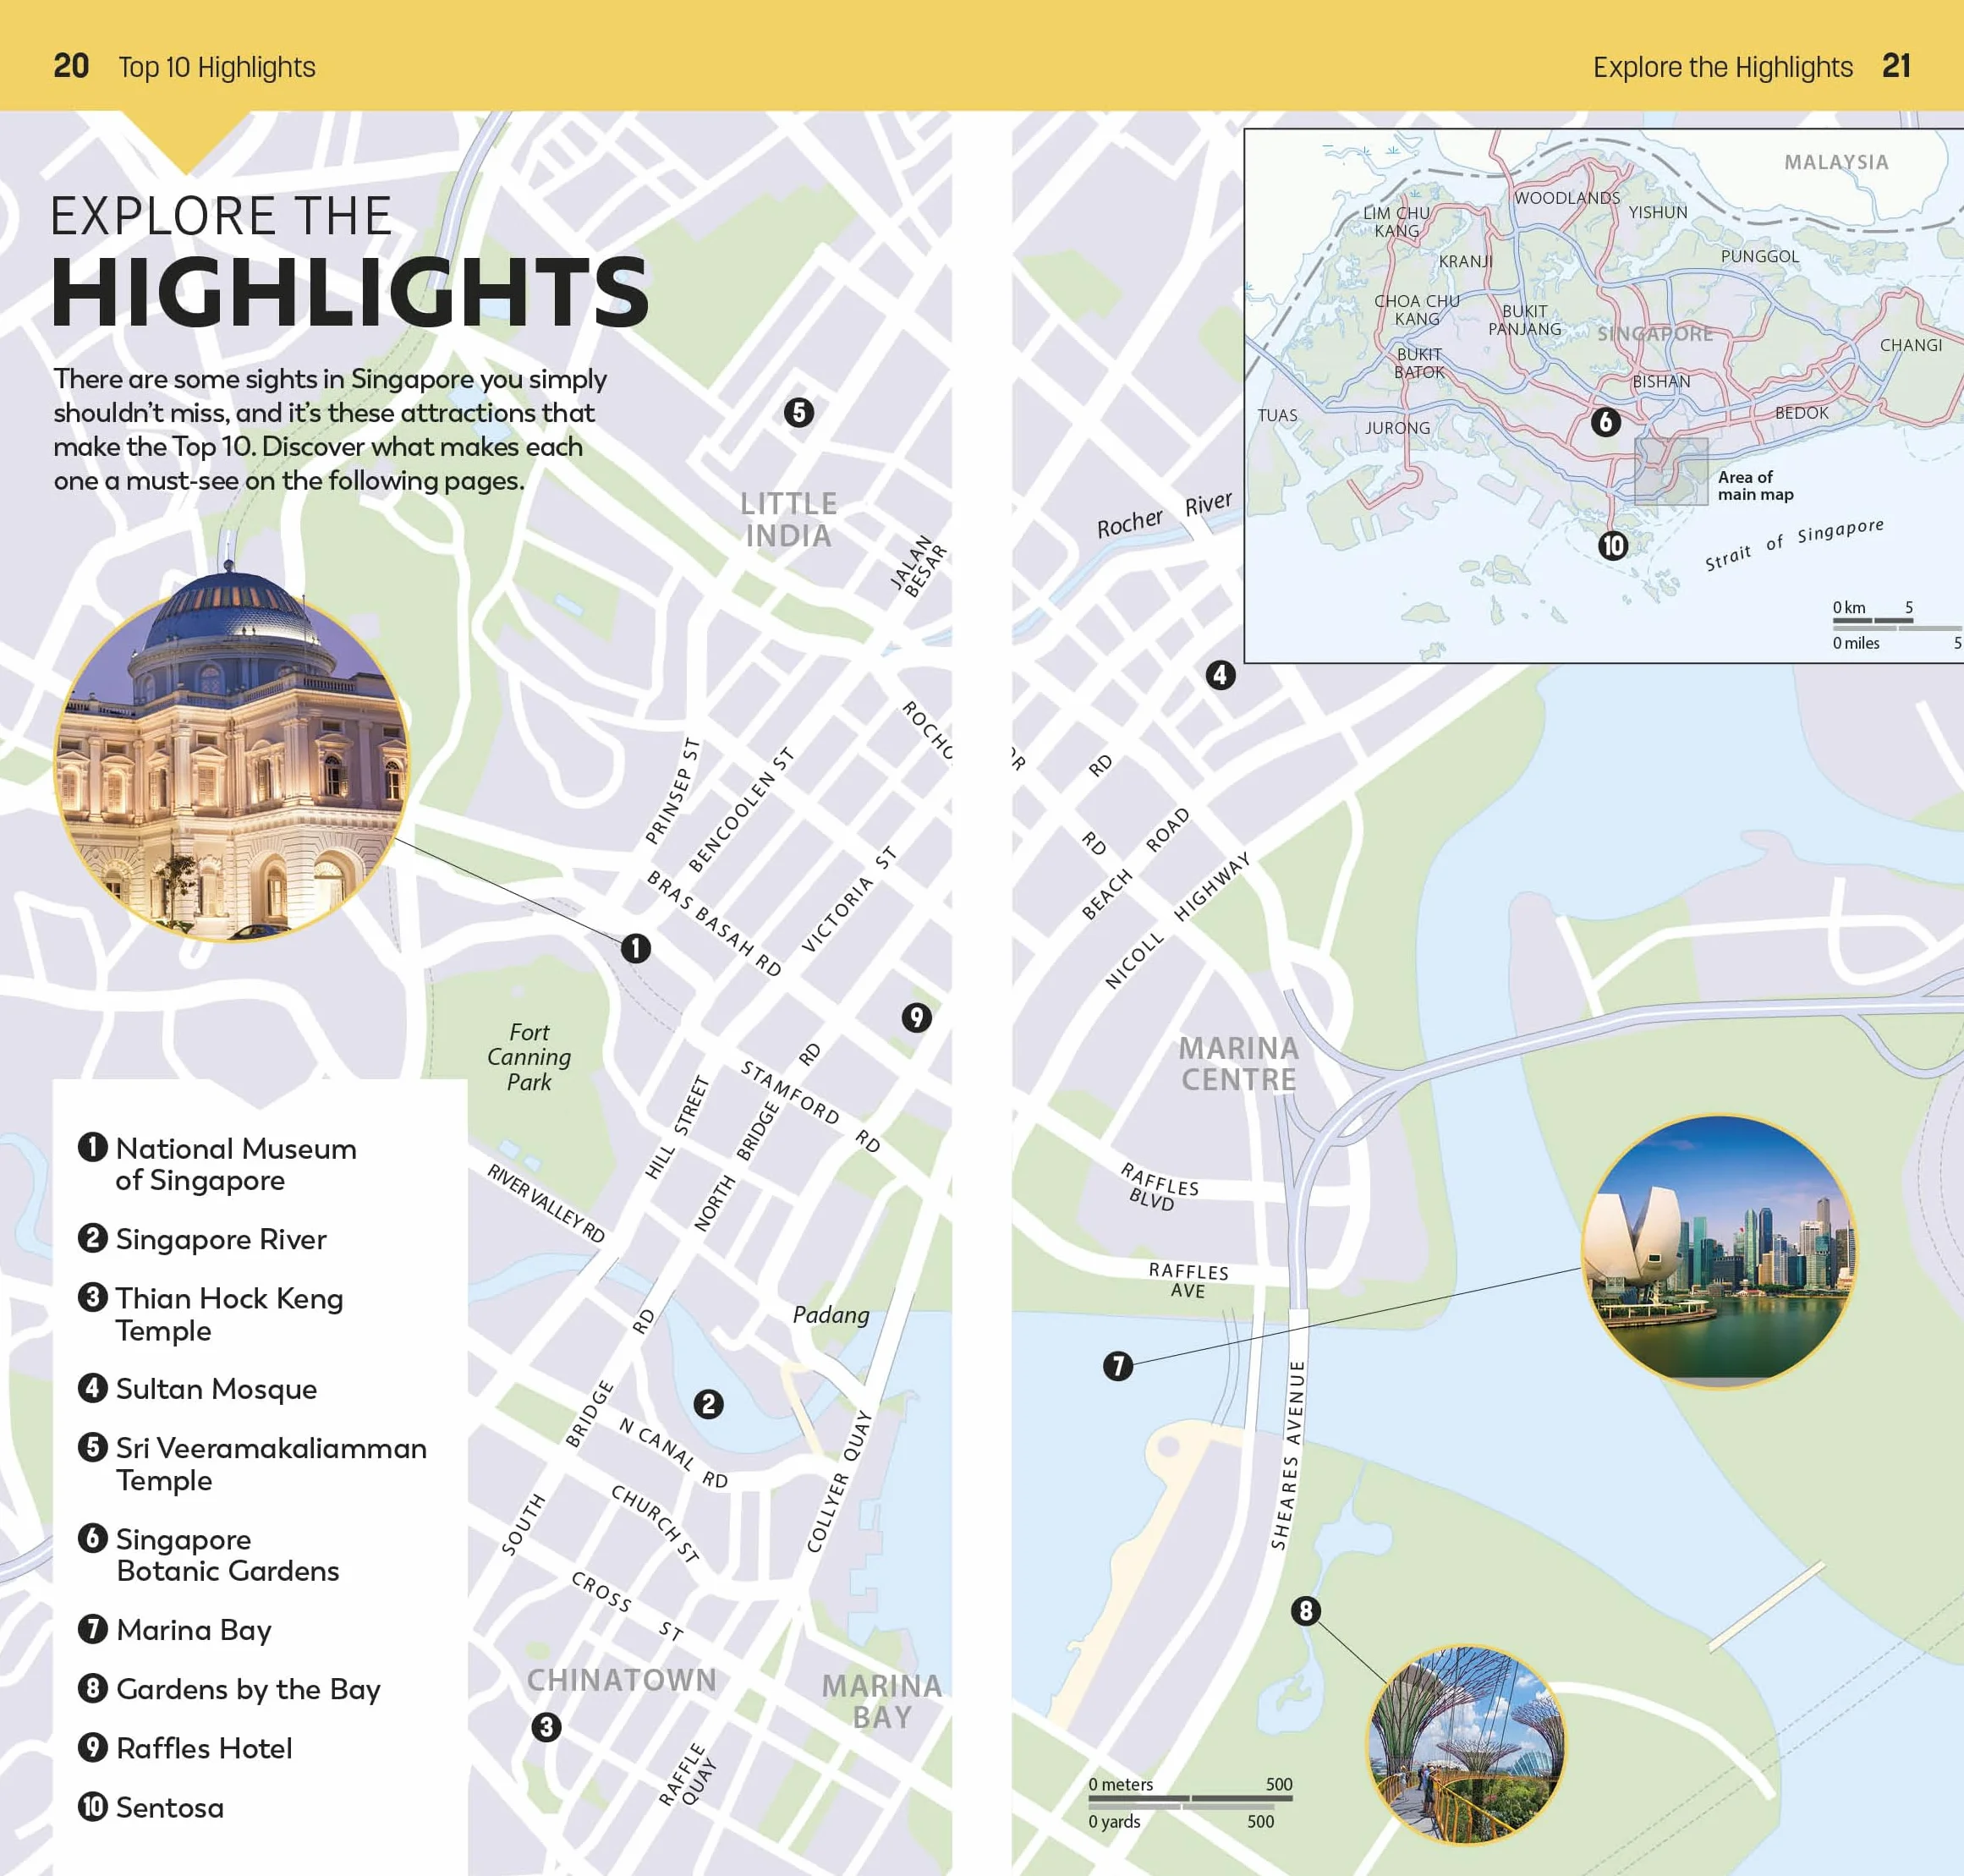Click the shaded main-map area box on inset
Image resolution: width=1964 pixels, height=1876 pixels.
(1671, 471)
